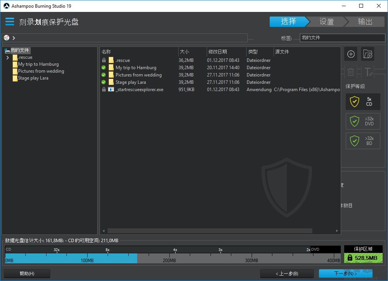
Task: Click the 标签 disc label input field
Action: click(342, 38)
